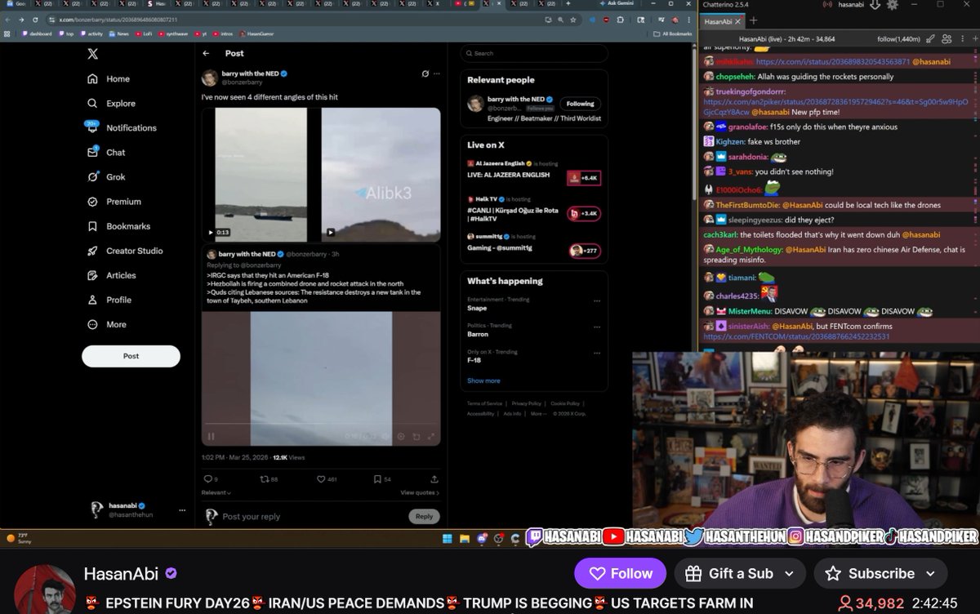Expand the More menu in X sidebar
Image resolution: width=980 pixels, height=614 pixels.
106,324
